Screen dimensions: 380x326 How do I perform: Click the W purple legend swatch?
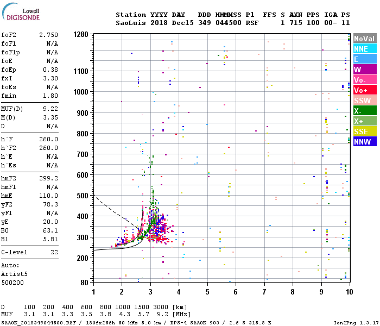(x=365, y=70)
